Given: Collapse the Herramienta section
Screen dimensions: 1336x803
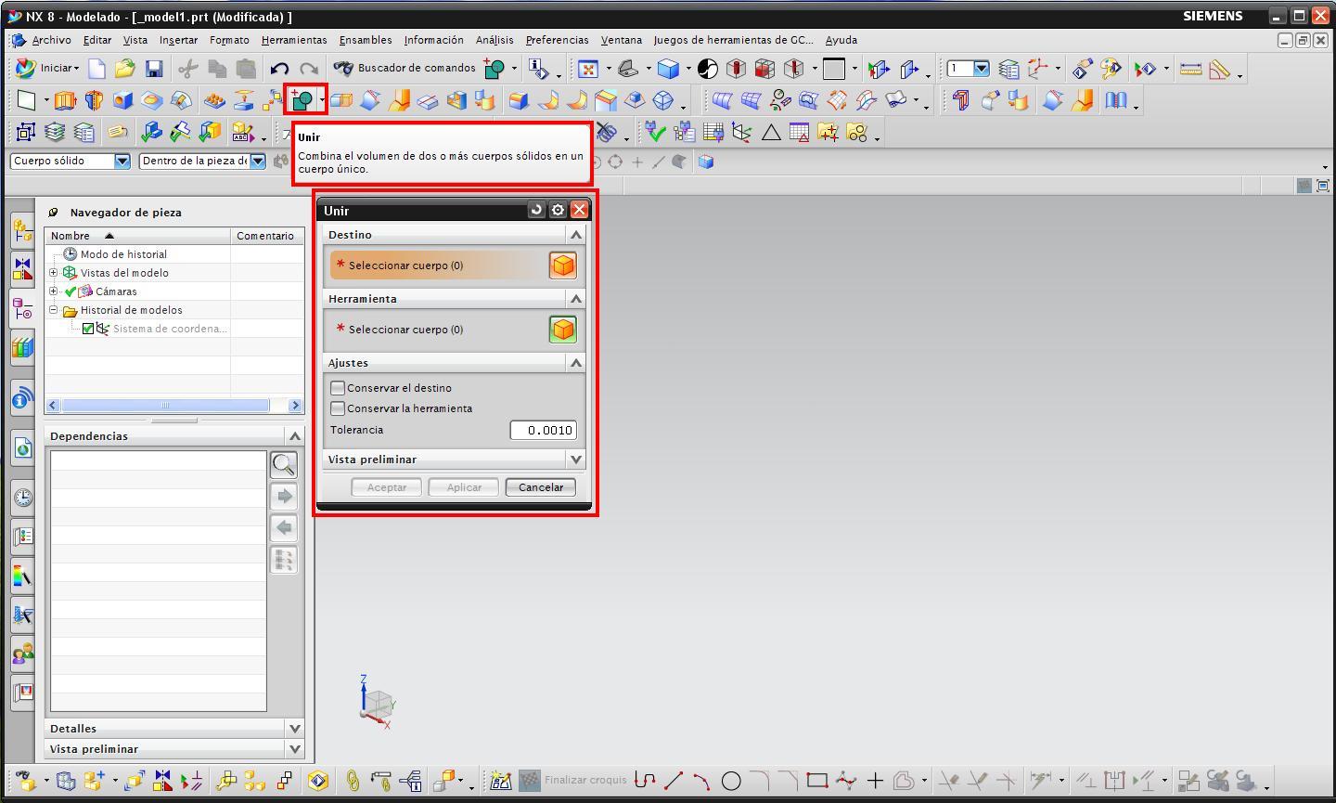Looking at the screenshot, I should [575, 299].
